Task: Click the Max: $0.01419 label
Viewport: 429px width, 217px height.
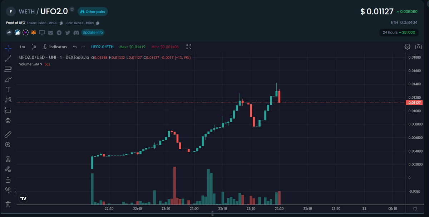Action: [132, 47]
